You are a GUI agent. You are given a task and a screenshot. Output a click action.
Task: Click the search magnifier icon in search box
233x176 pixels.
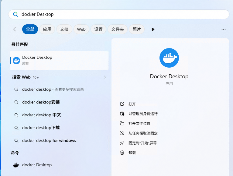click(15, 14)
